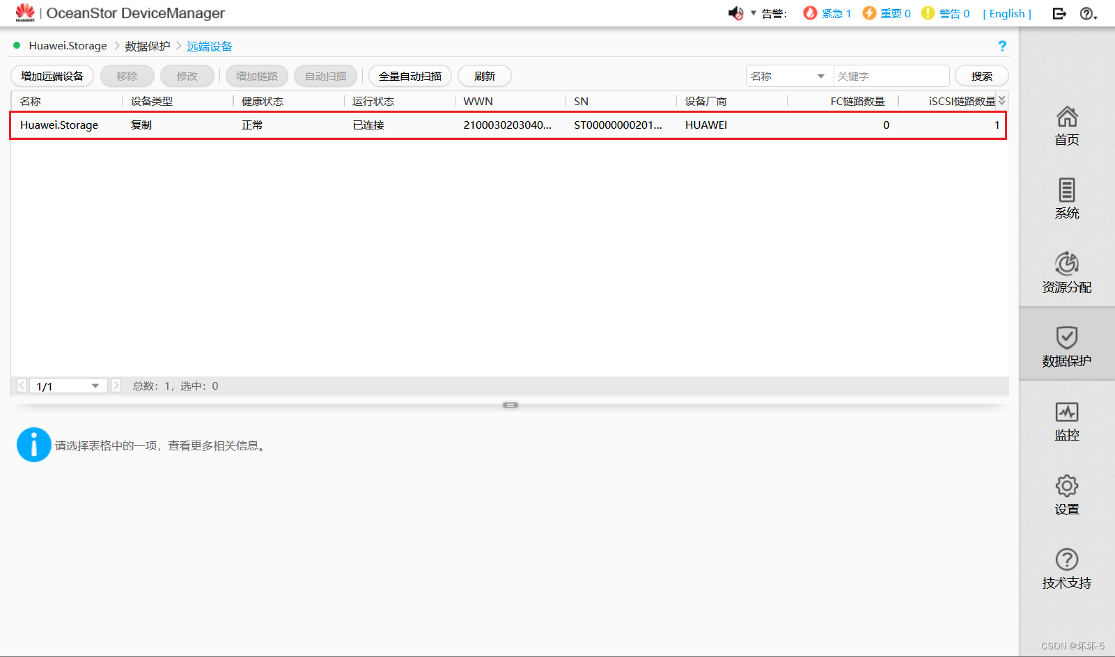This screenshot has height=657, width=1115.
Task: Open the top-bar help question icon
Action: tap(1088, 13)
